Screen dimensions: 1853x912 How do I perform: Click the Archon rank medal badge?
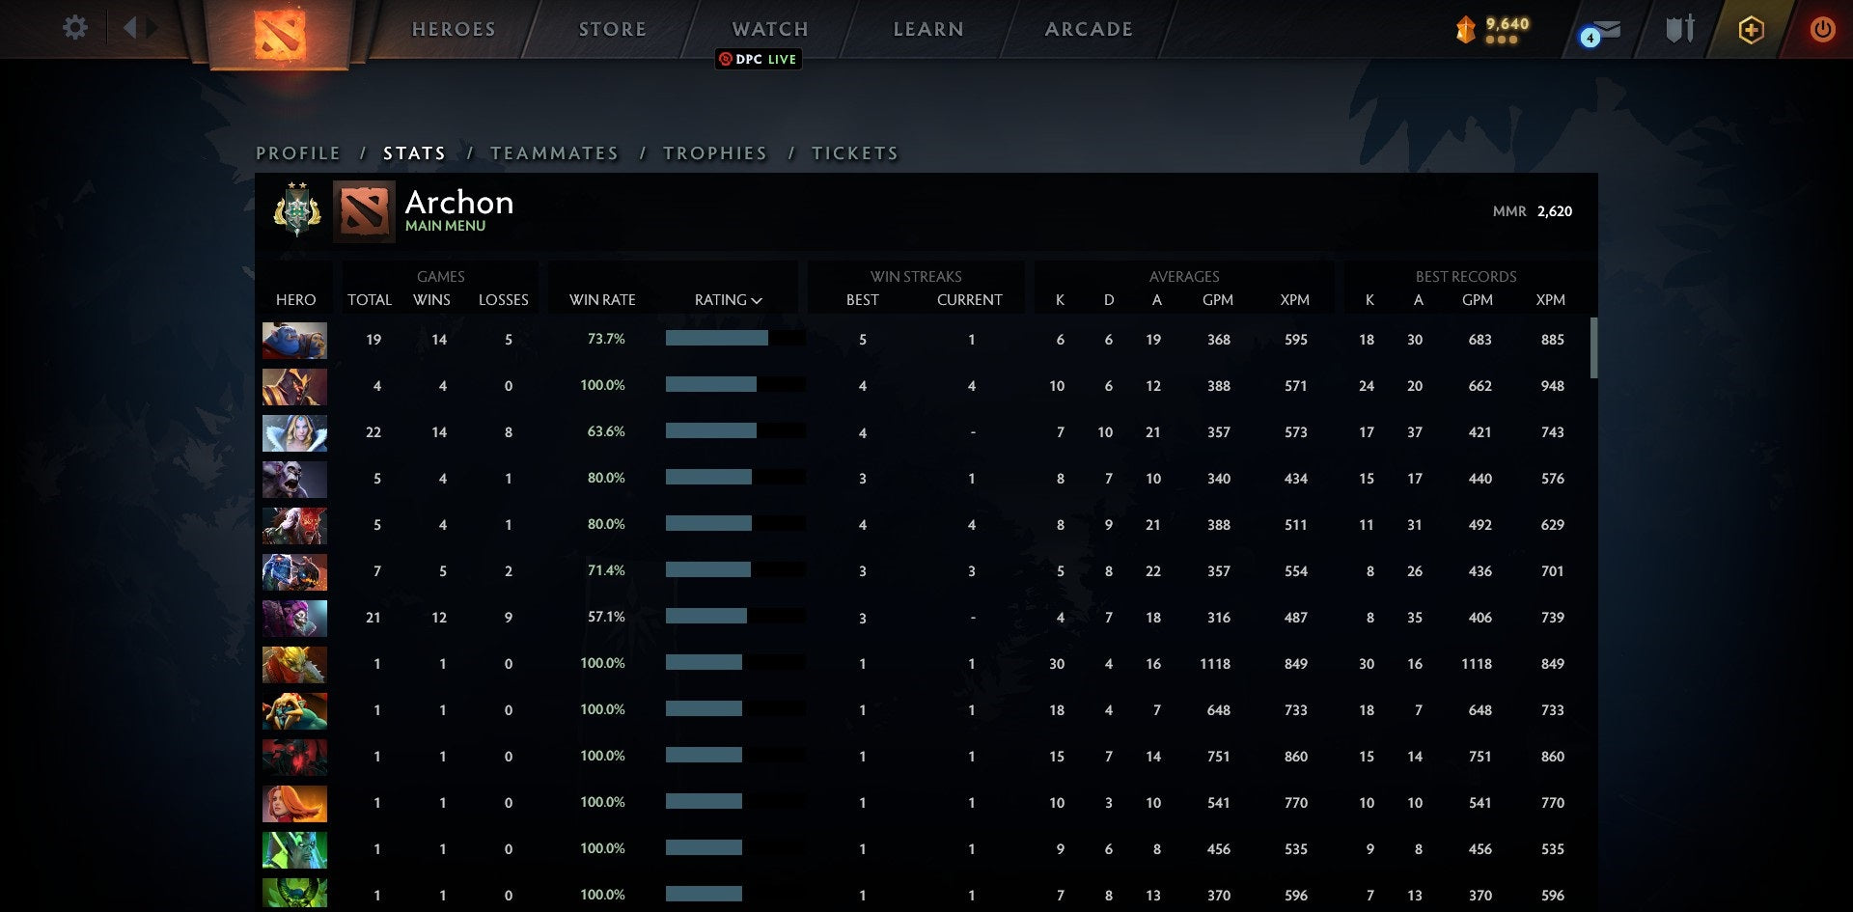pos(296,210)
